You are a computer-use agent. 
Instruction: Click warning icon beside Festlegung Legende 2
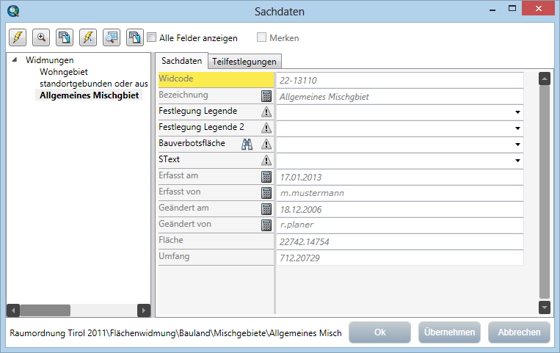coord(266,128)
